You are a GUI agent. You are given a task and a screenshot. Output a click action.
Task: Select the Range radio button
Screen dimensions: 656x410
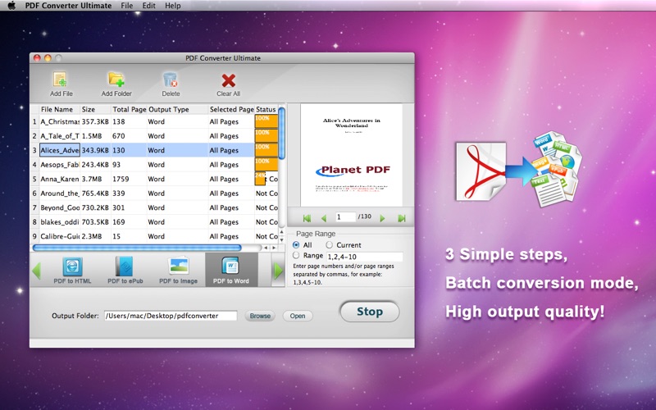[x=296, y=255]
